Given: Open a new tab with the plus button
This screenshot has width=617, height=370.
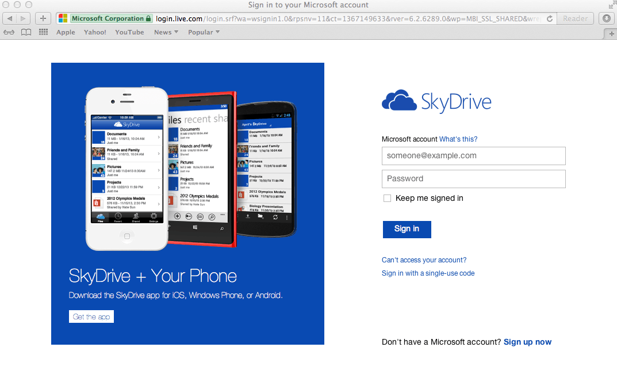Looking at the screenshot, I should point(611,34).
